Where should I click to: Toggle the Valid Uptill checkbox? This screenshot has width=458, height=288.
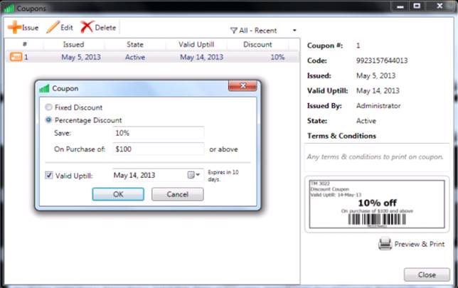coord(48,175)
